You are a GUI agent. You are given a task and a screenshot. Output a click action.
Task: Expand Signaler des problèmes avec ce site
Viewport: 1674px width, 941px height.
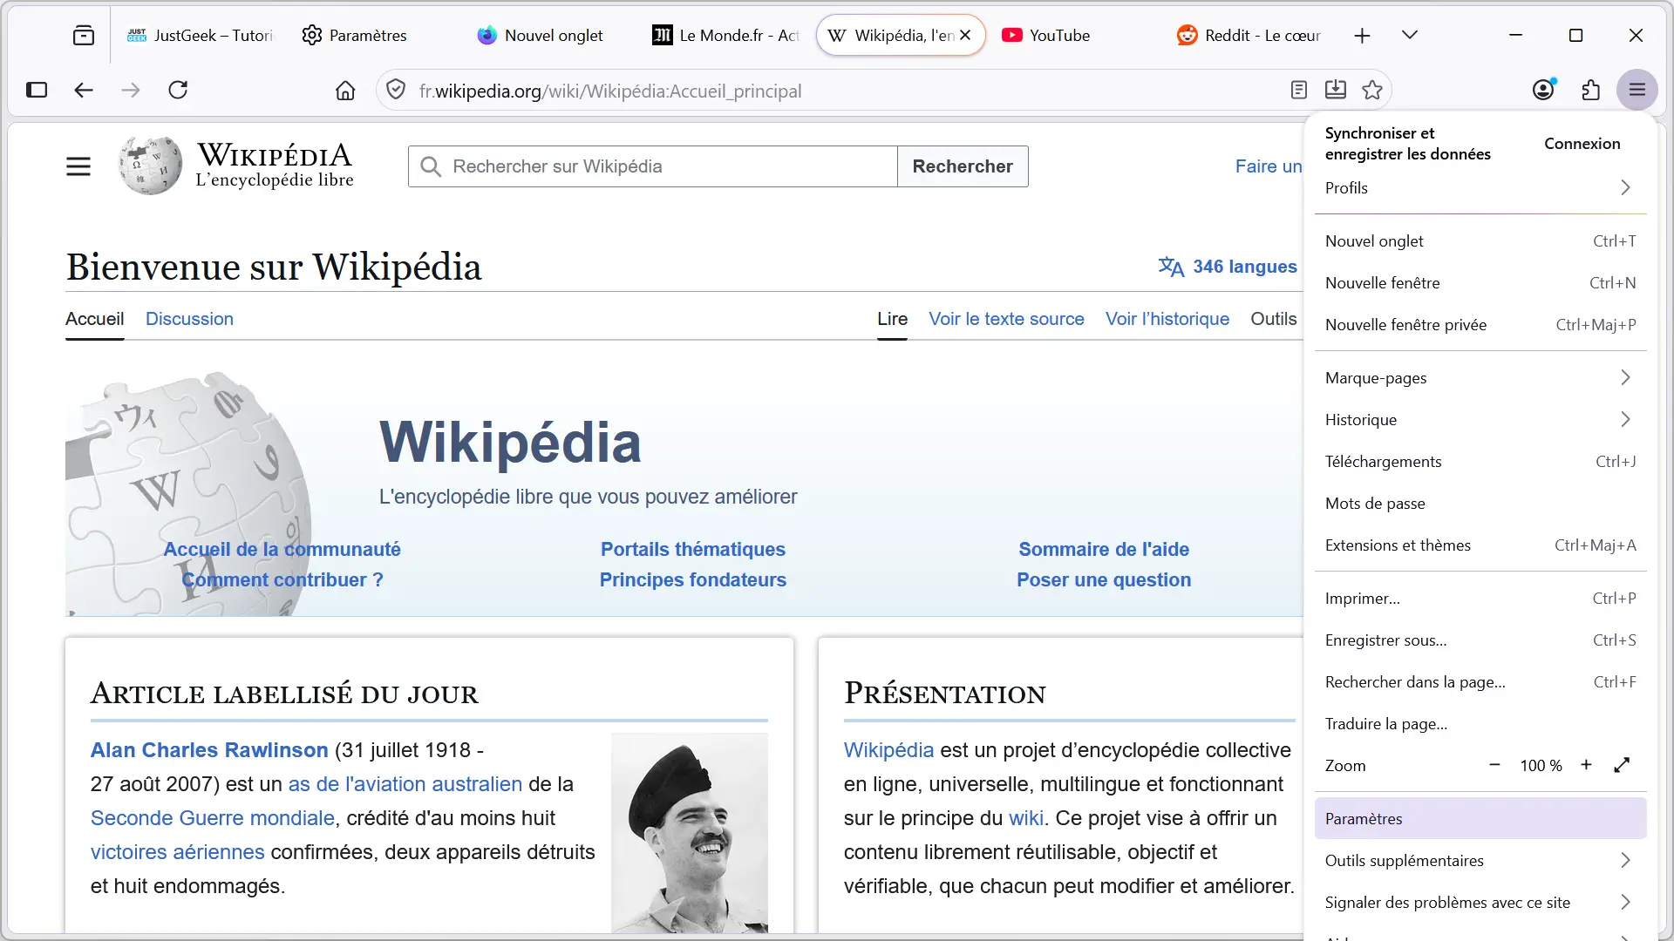(1480, 903)
